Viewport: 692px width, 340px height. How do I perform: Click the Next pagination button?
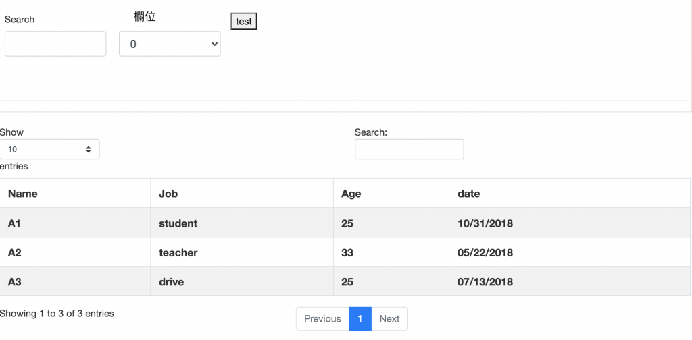389,319
